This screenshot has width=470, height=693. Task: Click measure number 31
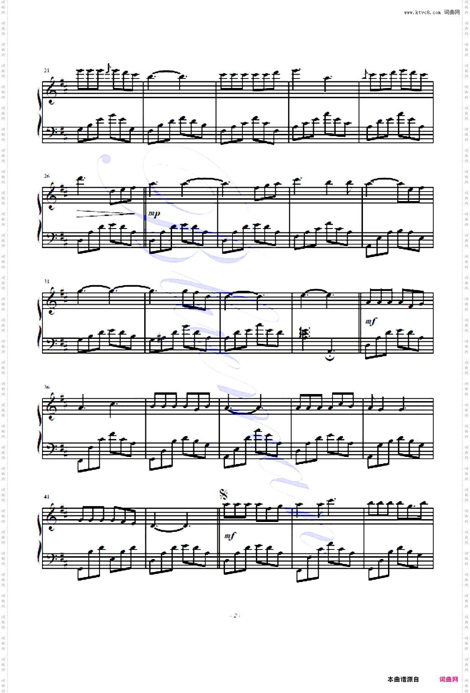click(x=46, y=281)
